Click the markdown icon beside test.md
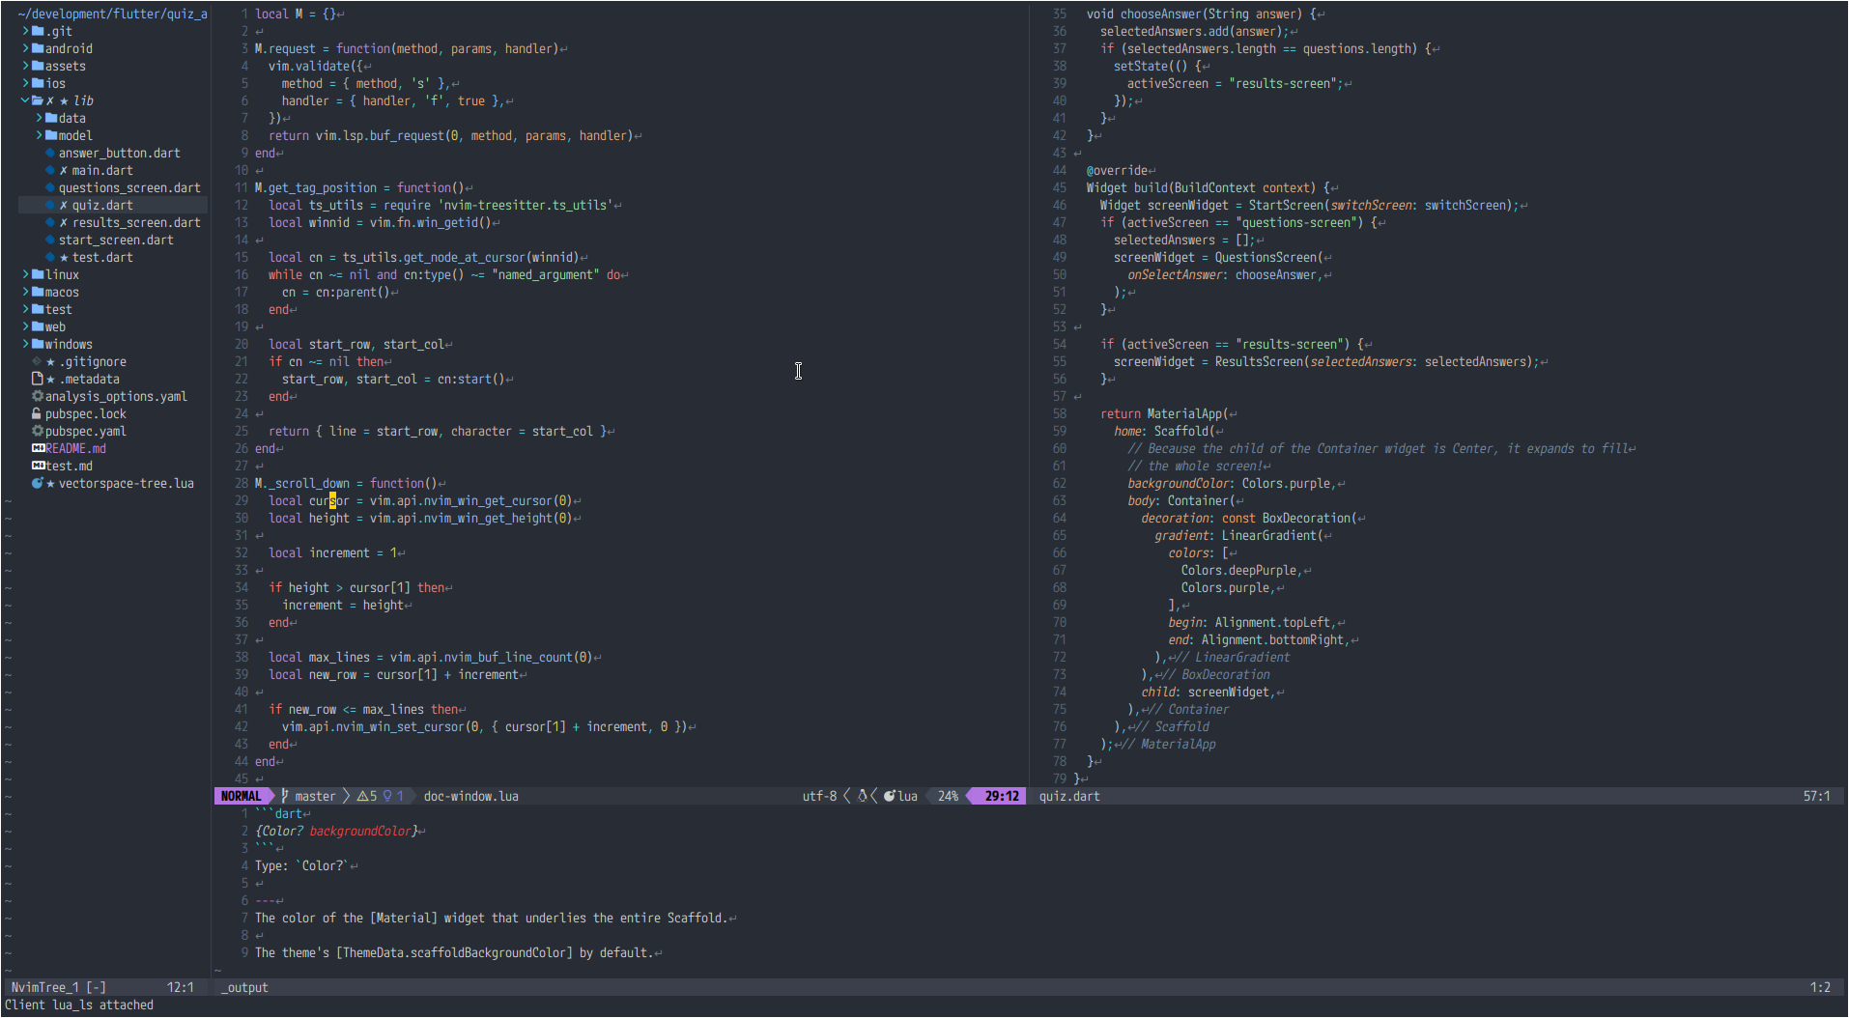The width and height of the screenshot is (1849, 1018). (x=39, y=466)
